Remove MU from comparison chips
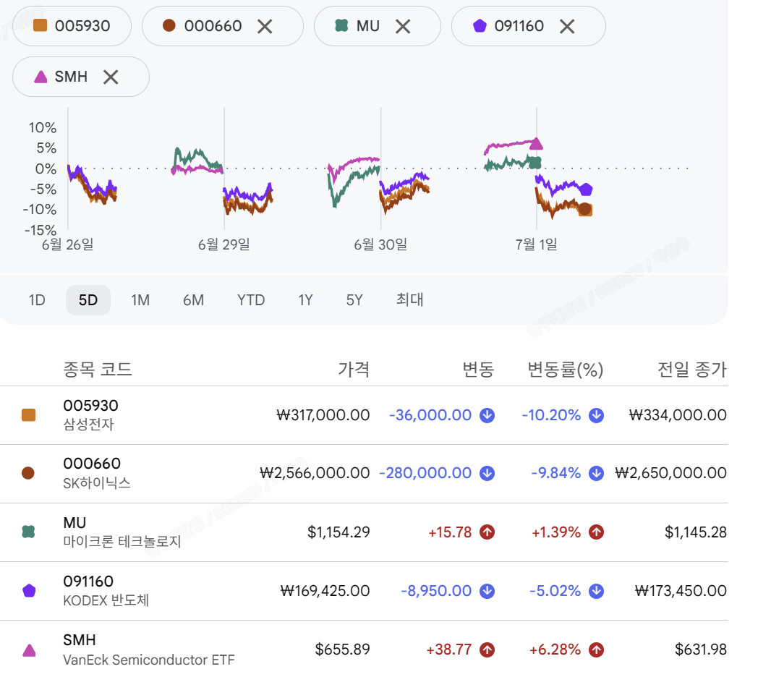This screenshot has height=677, width=758. [403, 26]
